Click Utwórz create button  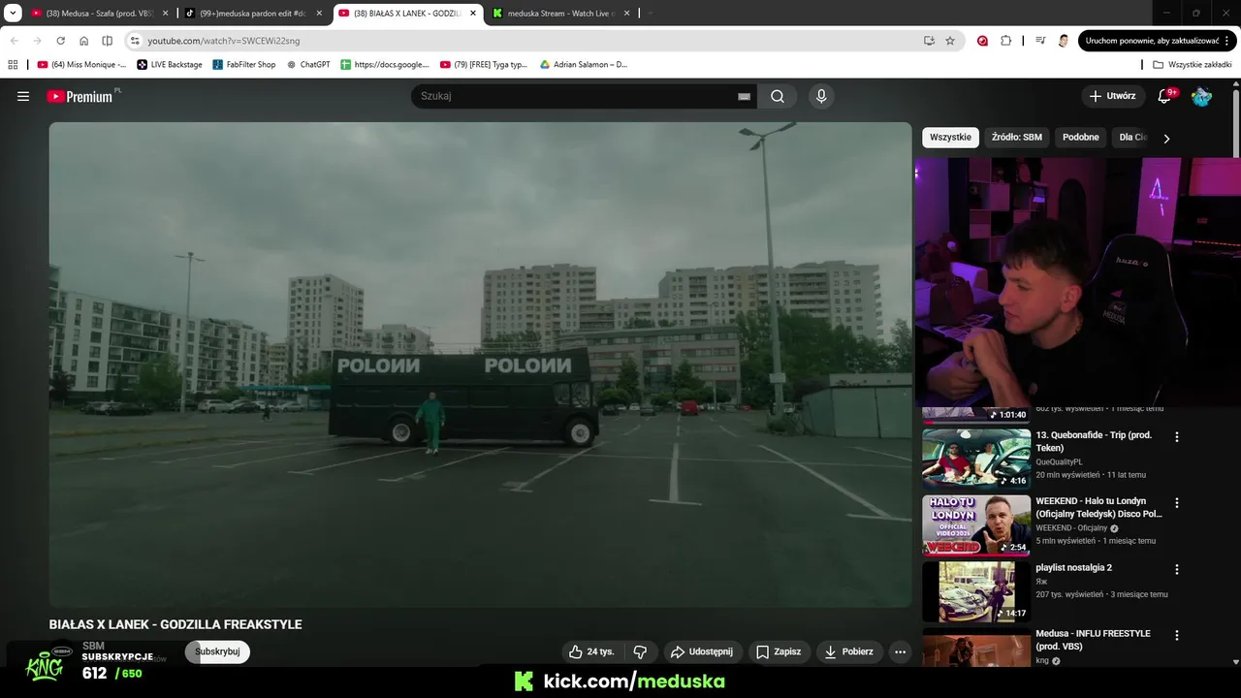pyautogui.click(x=1112, y=96)
